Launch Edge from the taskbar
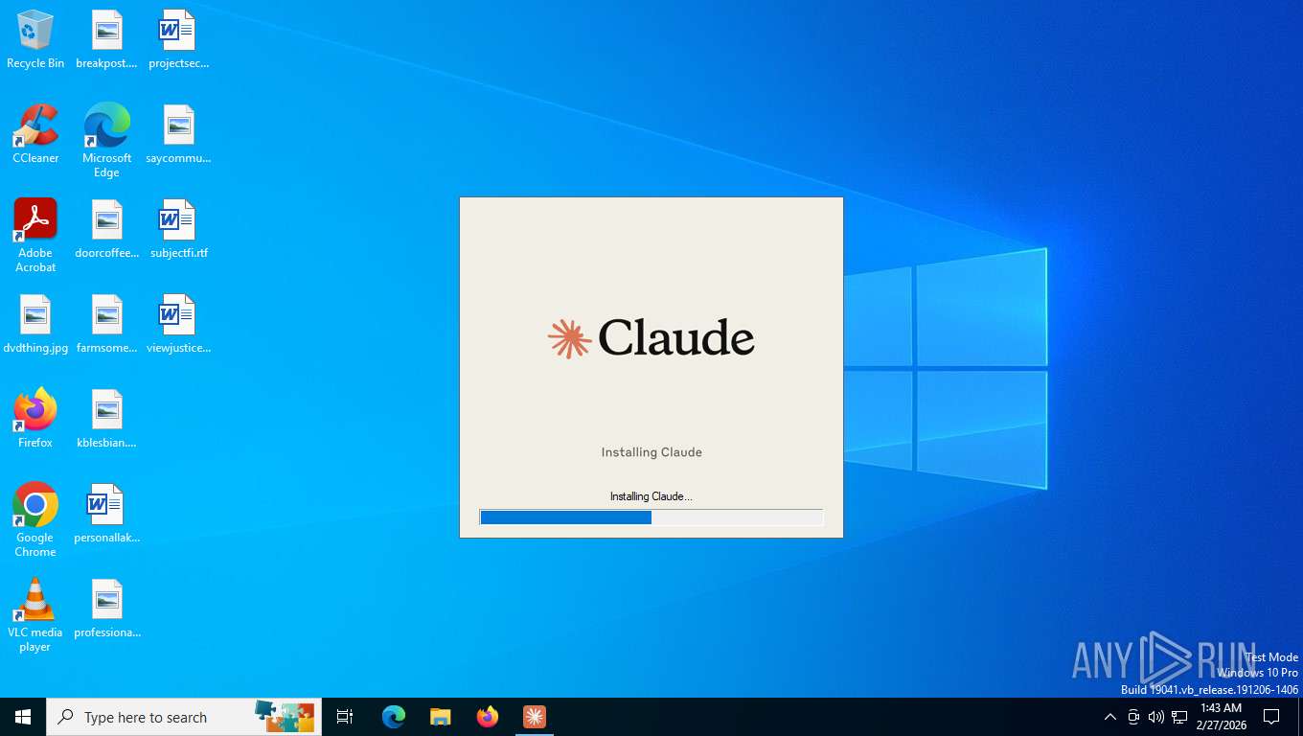 pyautogui.click(x=393, y=717)
